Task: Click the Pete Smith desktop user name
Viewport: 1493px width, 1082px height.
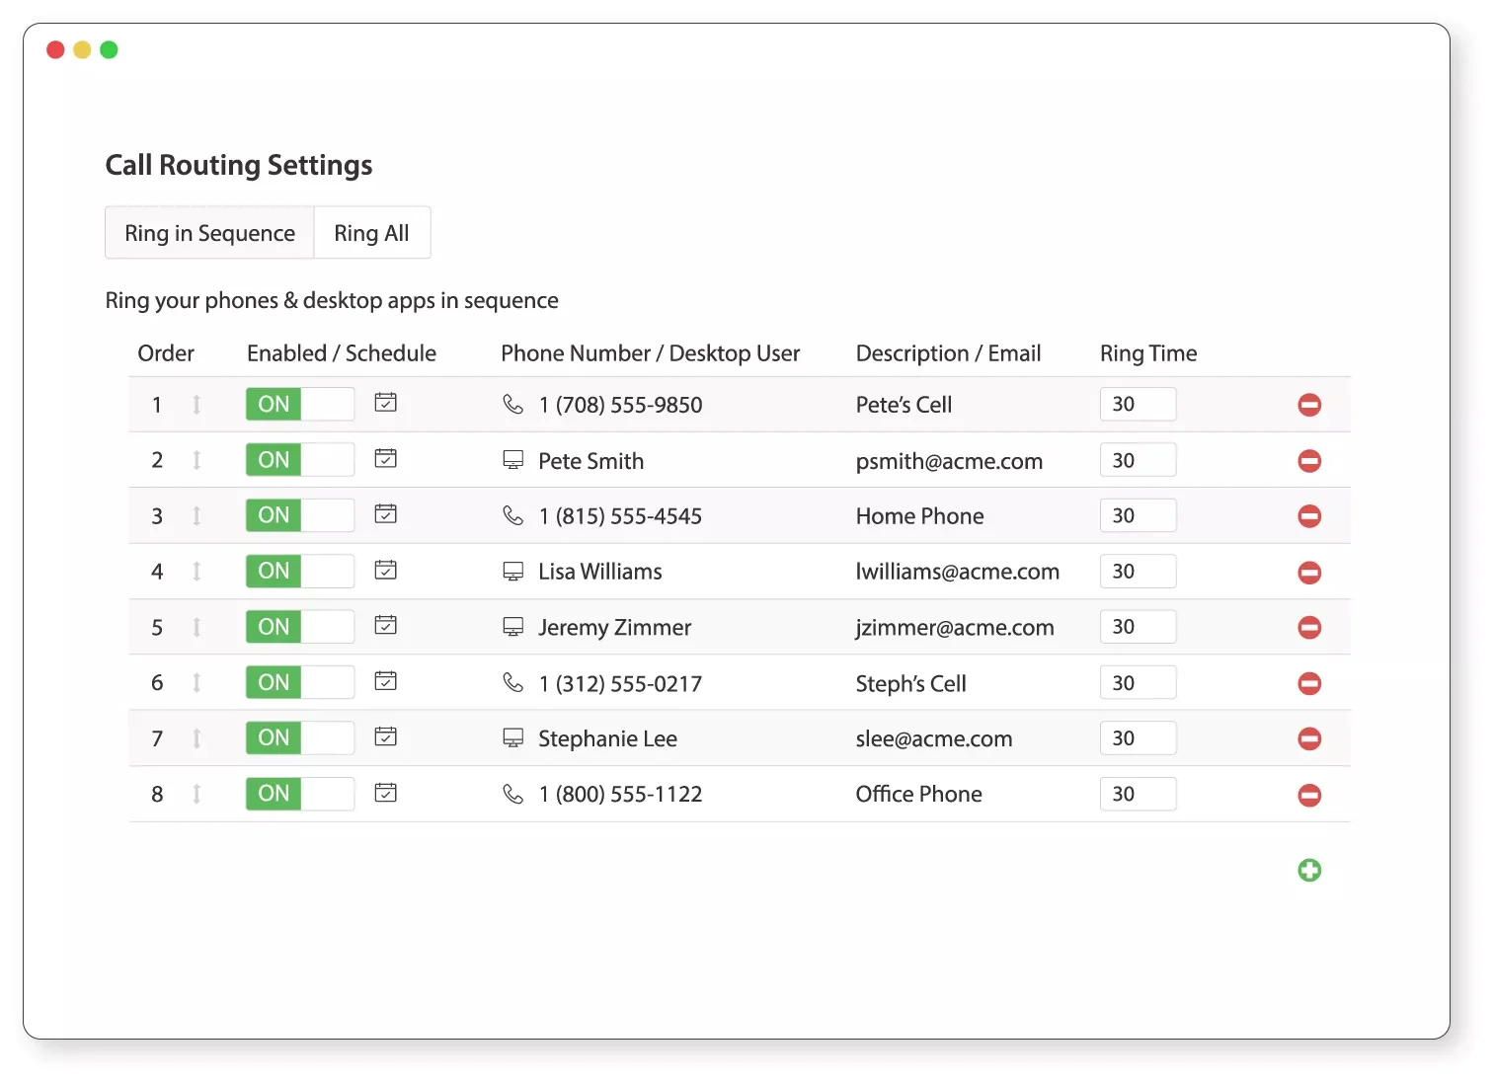Action: point(590,461)
